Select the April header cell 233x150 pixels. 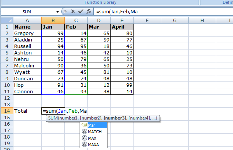click(x=122, y=27)
